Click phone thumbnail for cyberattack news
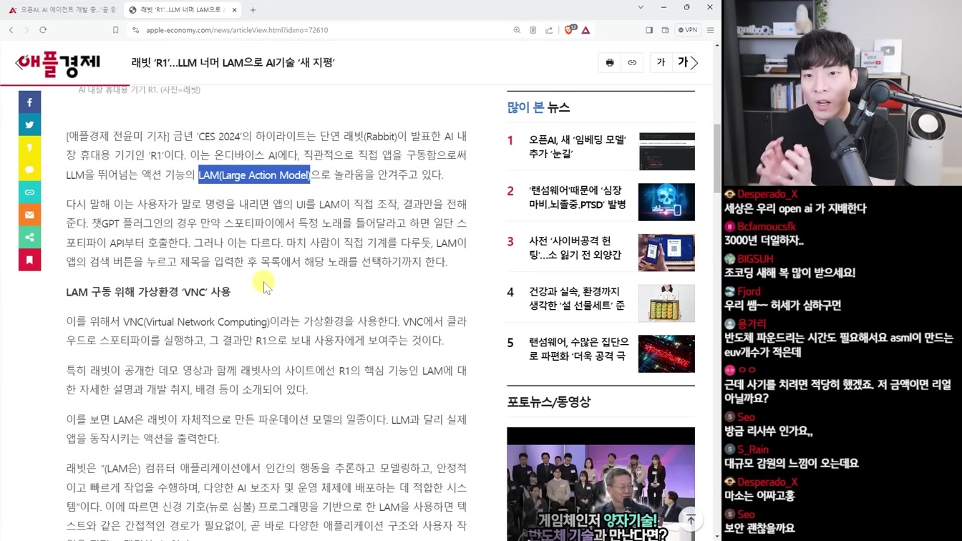The height and width of the screenshot is (541, 962). click(666, 253)
